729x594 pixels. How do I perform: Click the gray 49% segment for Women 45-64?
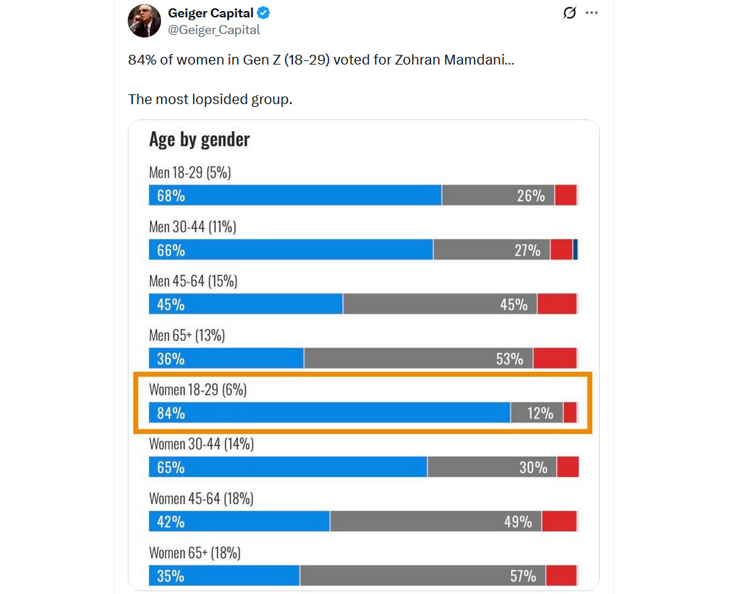tap(435, 521)
